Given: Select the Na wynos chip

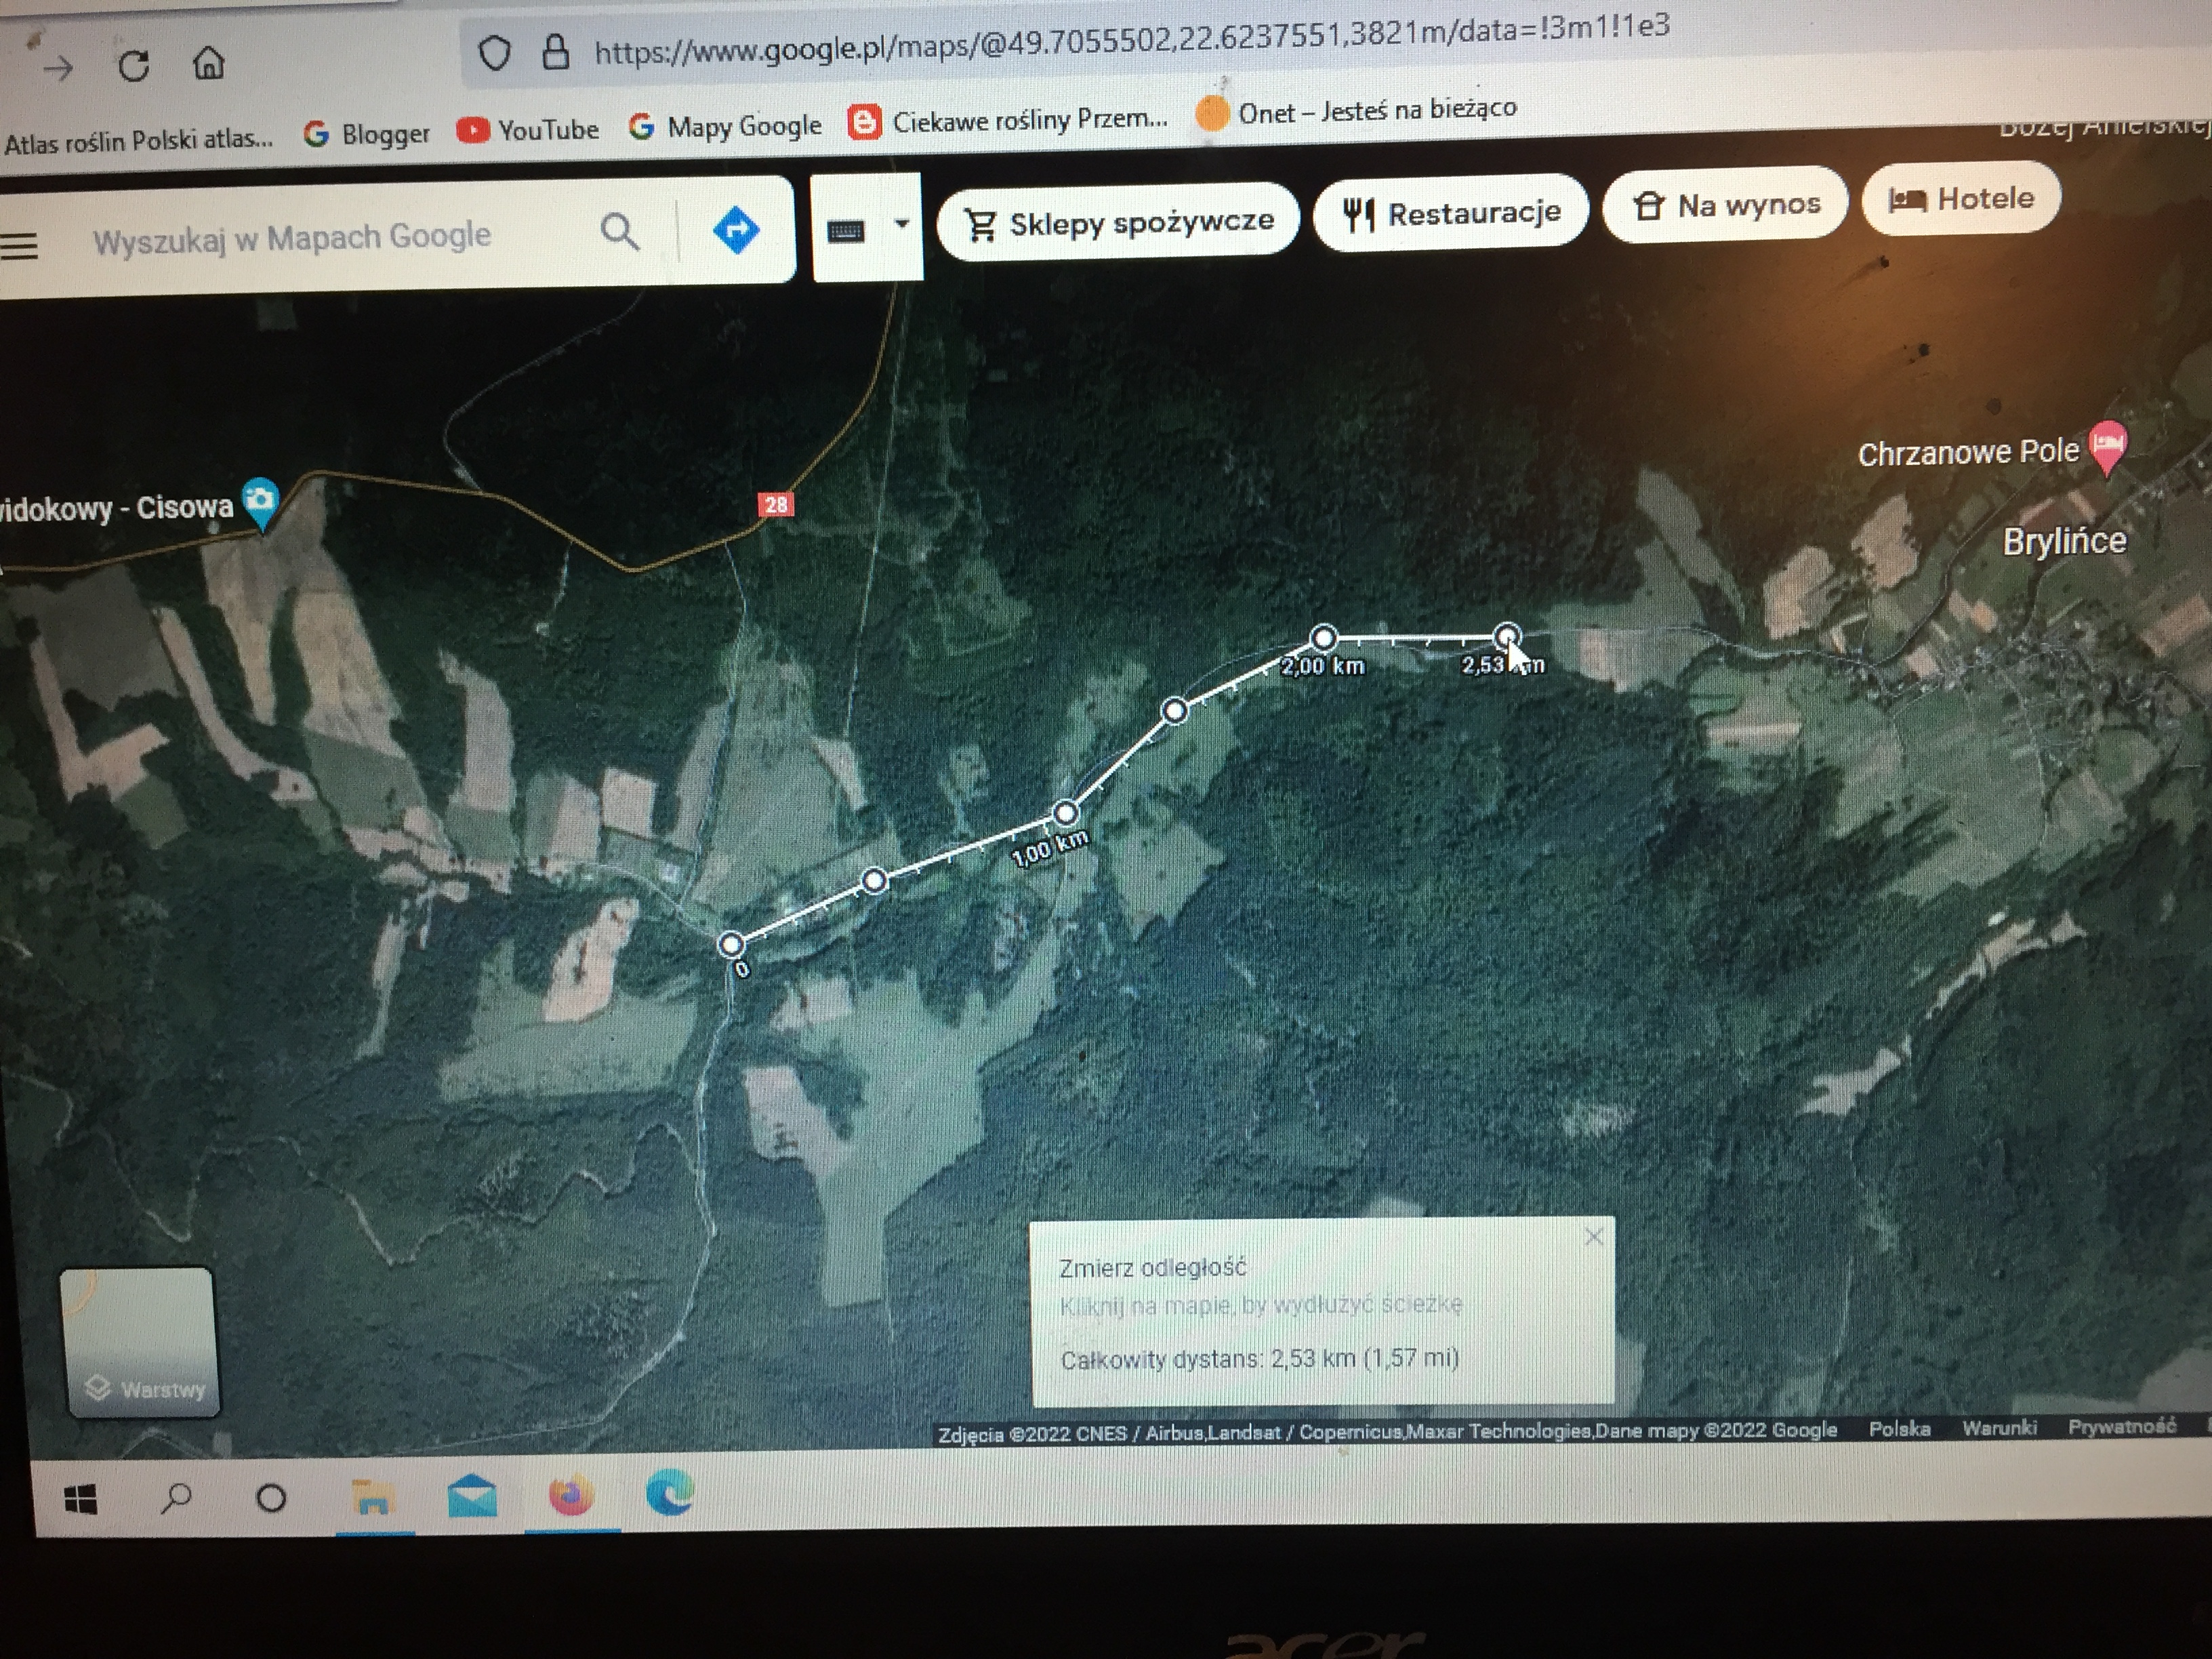Looking at the screenshot, I should point(1725,205).
